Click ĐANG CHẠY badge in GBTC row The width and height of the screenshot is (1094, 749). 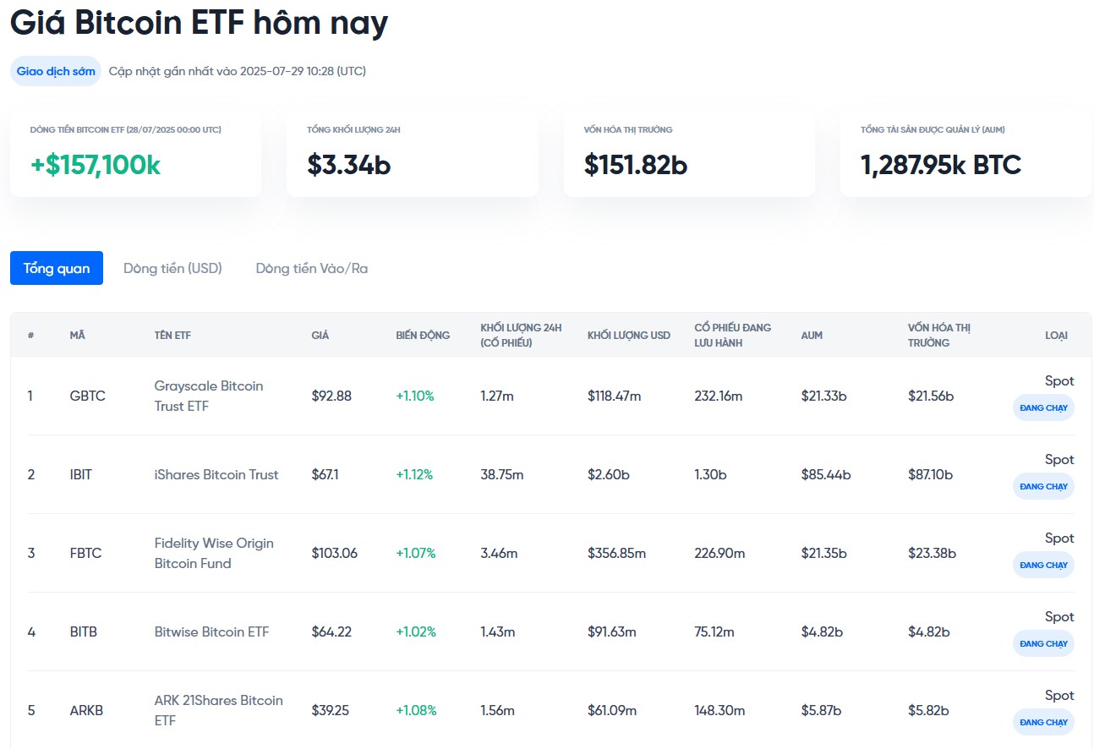(x=1043, y=407)
